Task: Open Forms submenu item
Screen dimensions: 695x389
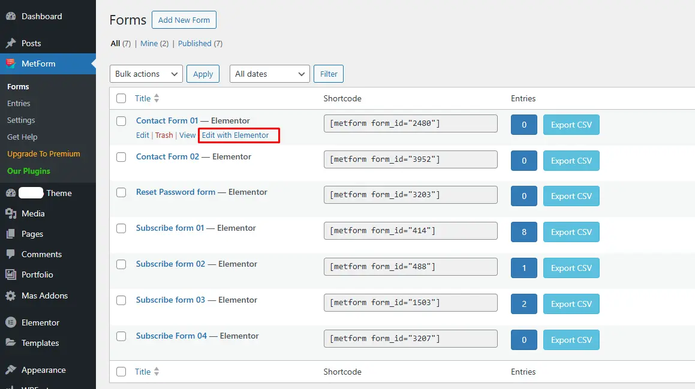Action: pyautogui.click(x=18, y=86)
